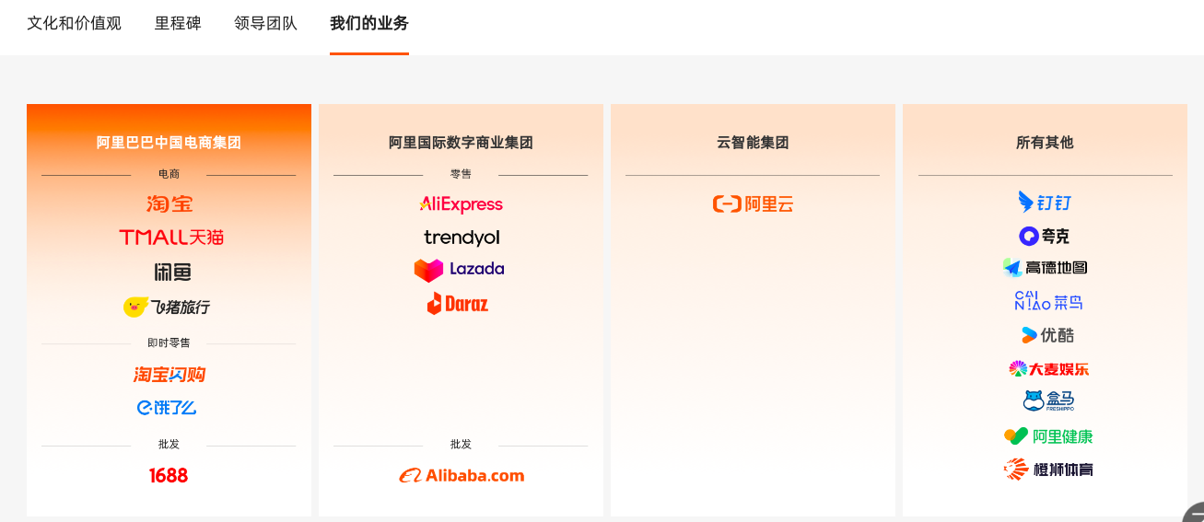Switch to the 文化和价值观 tab
The image size is (1204, 522).
click(74, 24)
